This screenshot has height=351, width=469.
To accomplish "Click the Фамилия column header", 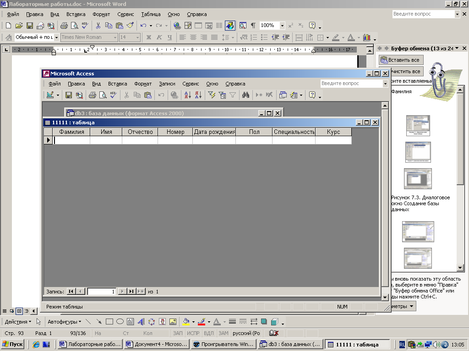I will click(x=71, y=132).
